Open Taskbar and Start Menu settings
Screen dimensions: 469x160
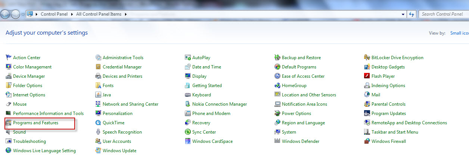395,132
